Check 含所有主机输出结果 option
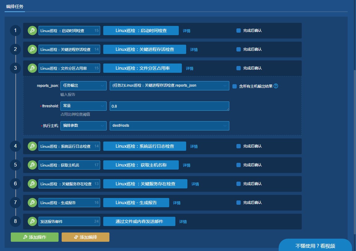 tap(235, 86)
